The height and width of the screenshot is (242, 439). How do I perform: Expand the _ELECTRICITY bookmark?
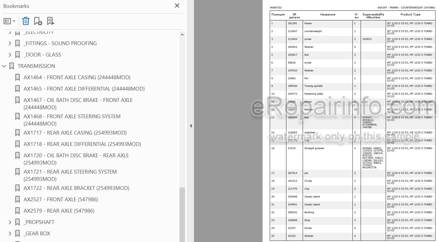(10, 32)
